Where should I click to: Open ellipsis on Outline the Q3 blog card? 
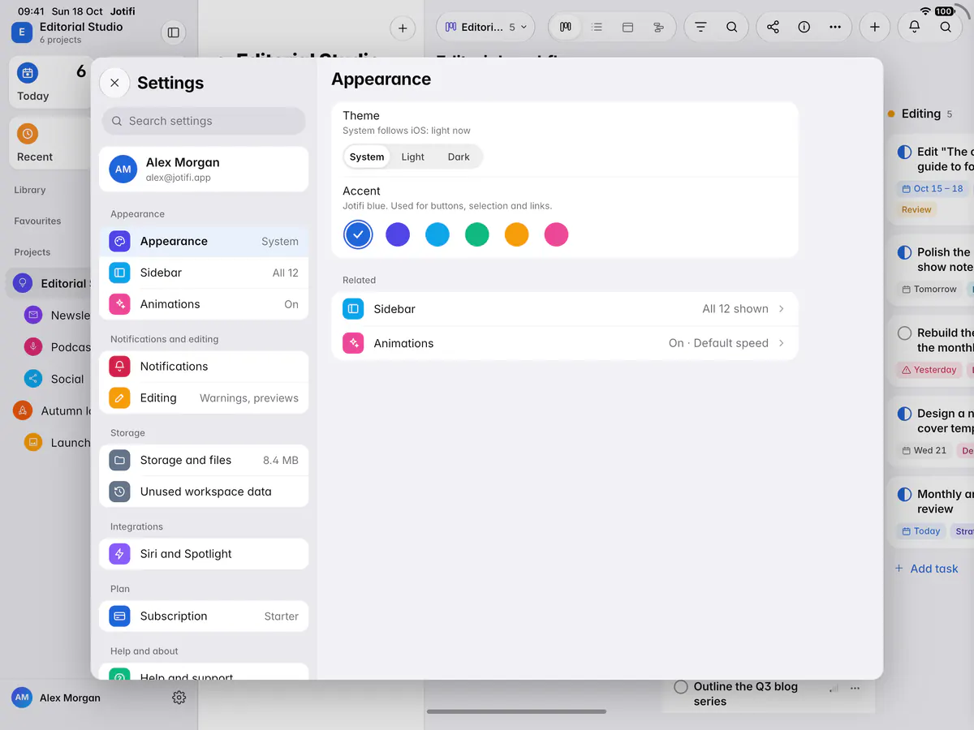(855, 688)
